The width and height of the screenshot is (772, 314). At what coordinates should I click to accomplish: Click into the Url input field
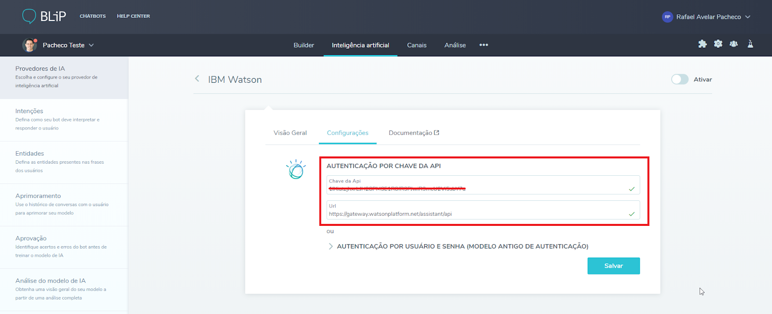pos(483,210)
